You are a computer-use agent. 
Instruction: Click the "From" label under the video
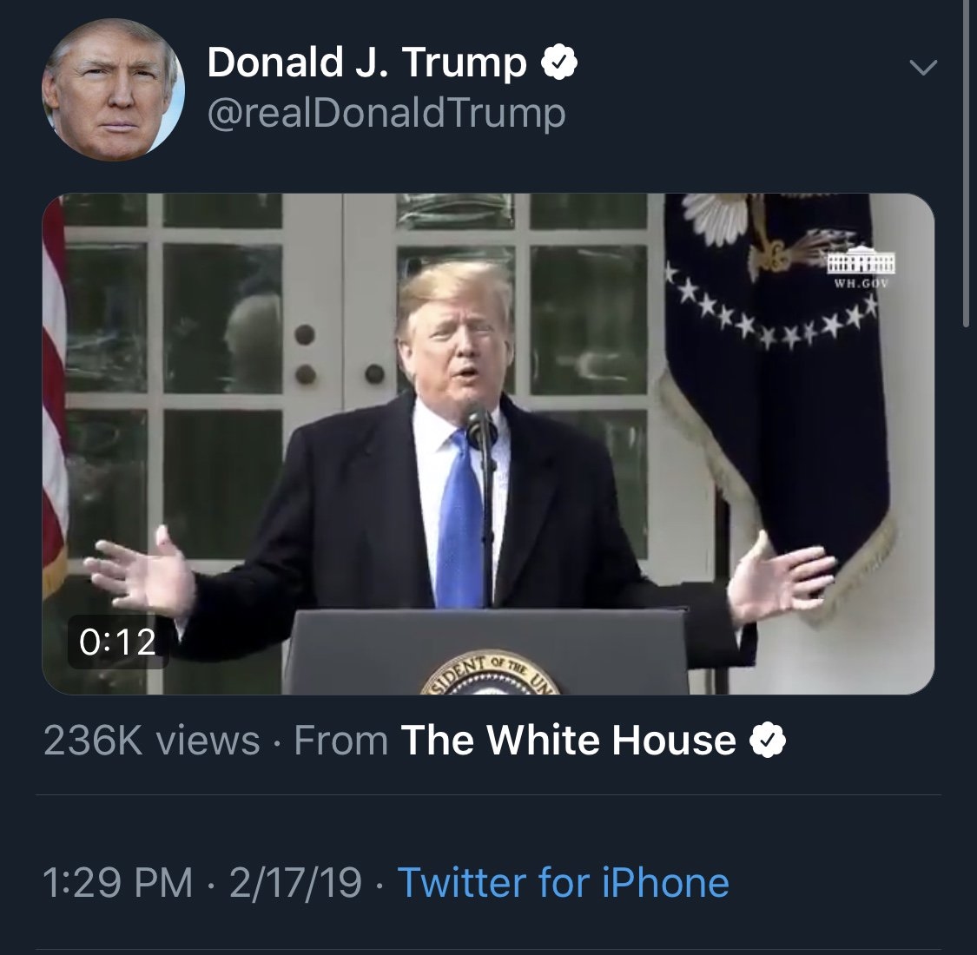click(341, 741)
